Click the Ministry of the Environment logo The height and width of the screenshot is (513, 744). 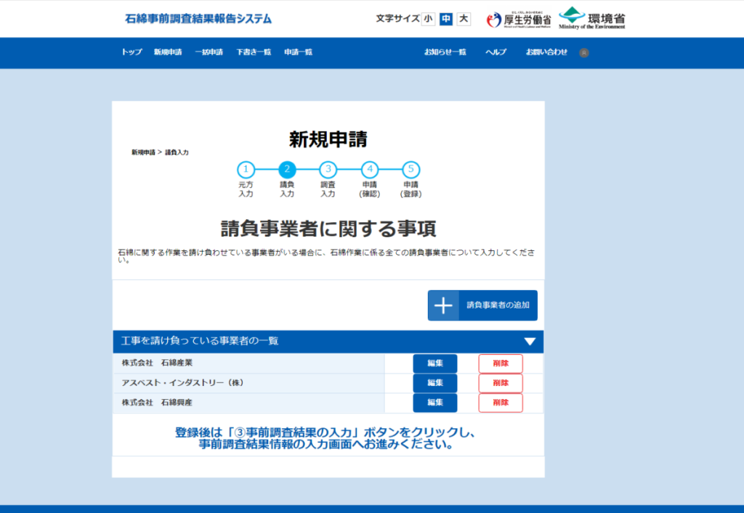click(x=591, y=19)
